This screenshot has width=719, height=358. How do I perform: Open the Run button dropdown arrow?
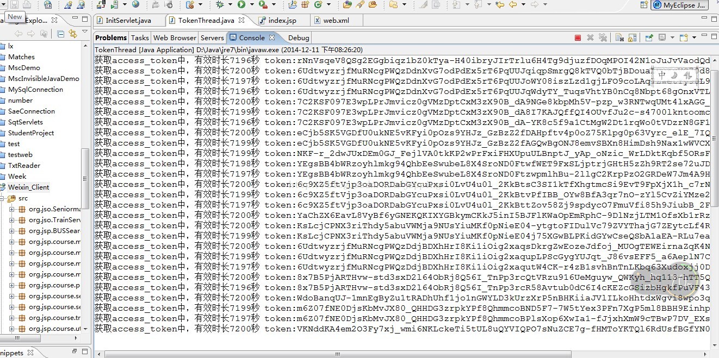click(252, 4)
